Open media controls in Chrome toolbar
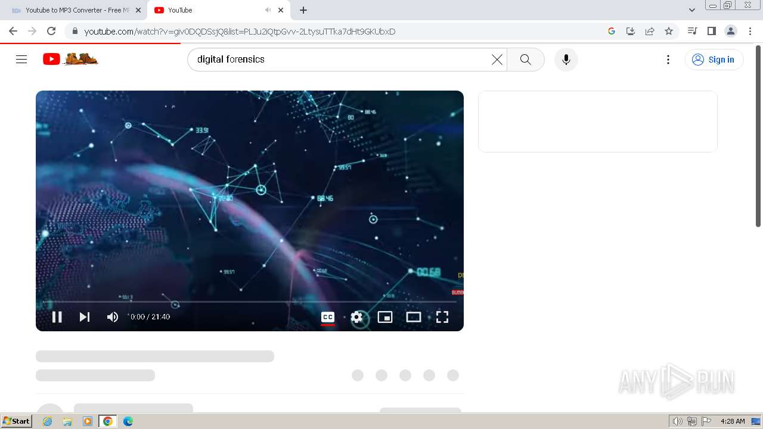 pyautogui.click(x=692, y=31)
